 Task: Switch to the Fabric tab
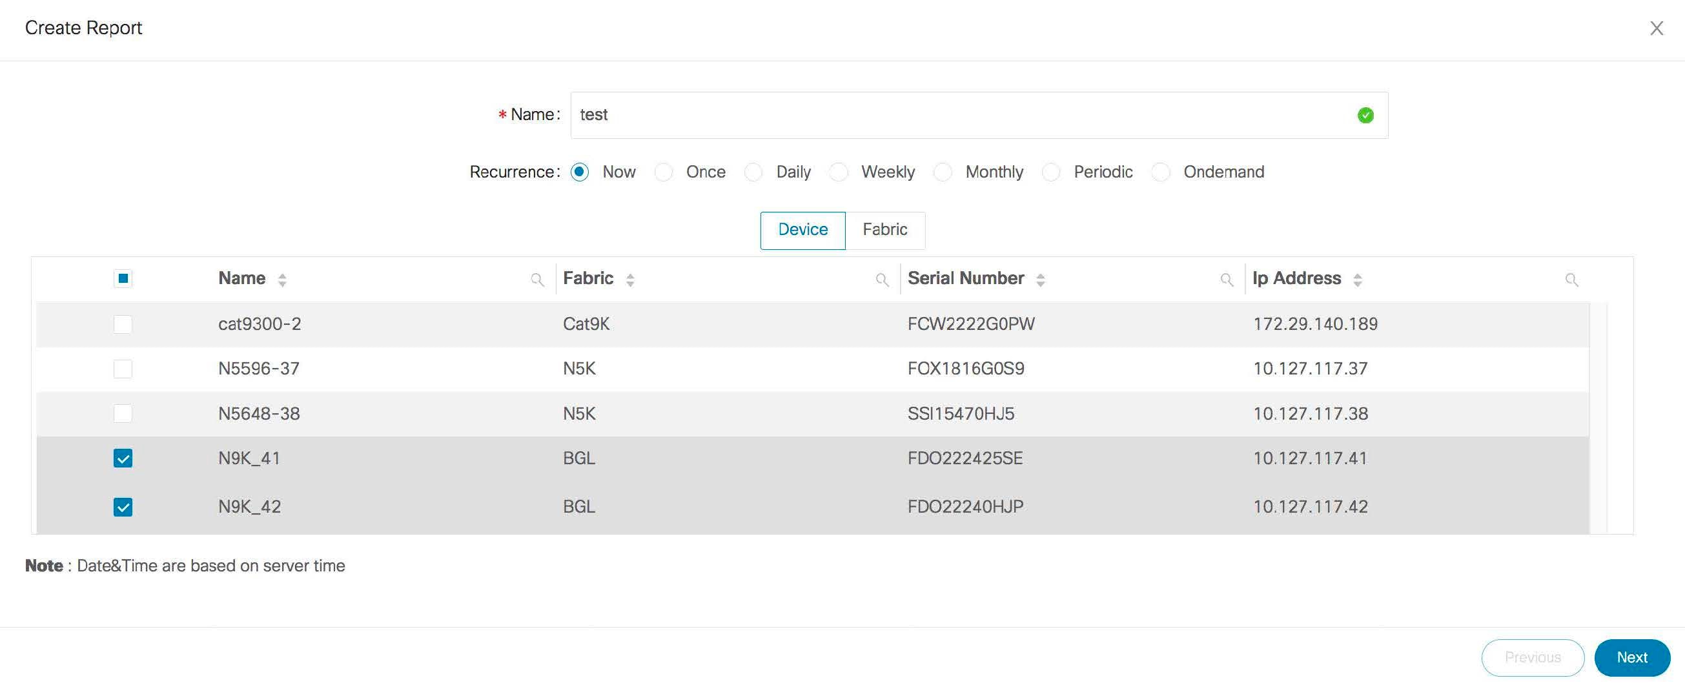click(885, 230)
